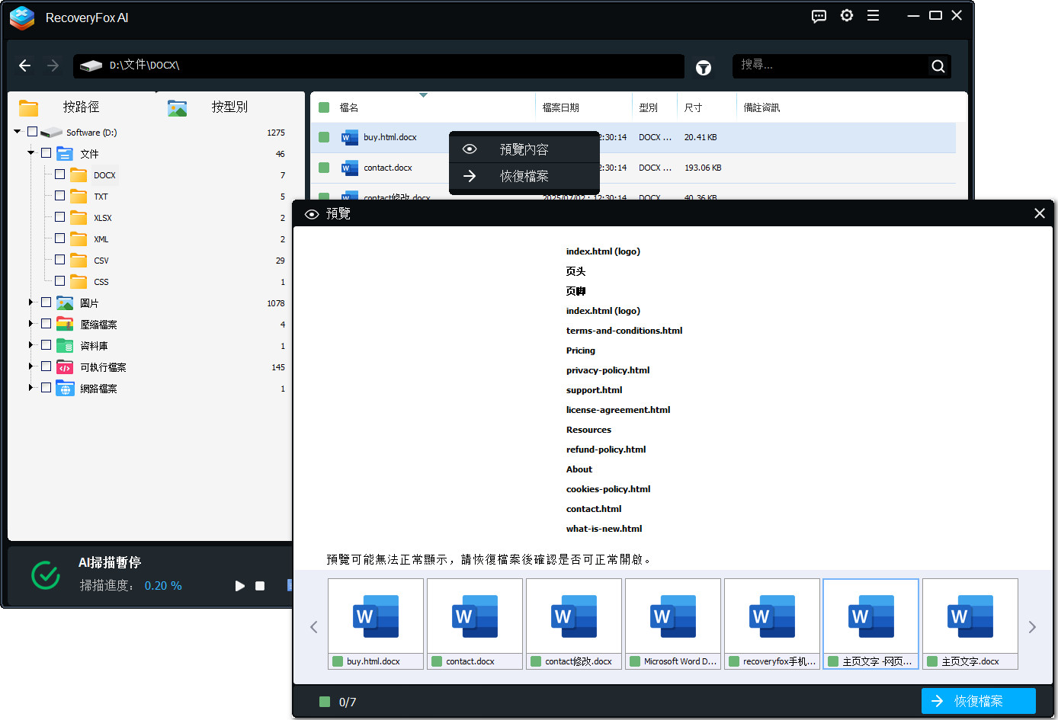Open settings gear in title bar
Viewport: 1058px width, 720px height.
[846, 16]
